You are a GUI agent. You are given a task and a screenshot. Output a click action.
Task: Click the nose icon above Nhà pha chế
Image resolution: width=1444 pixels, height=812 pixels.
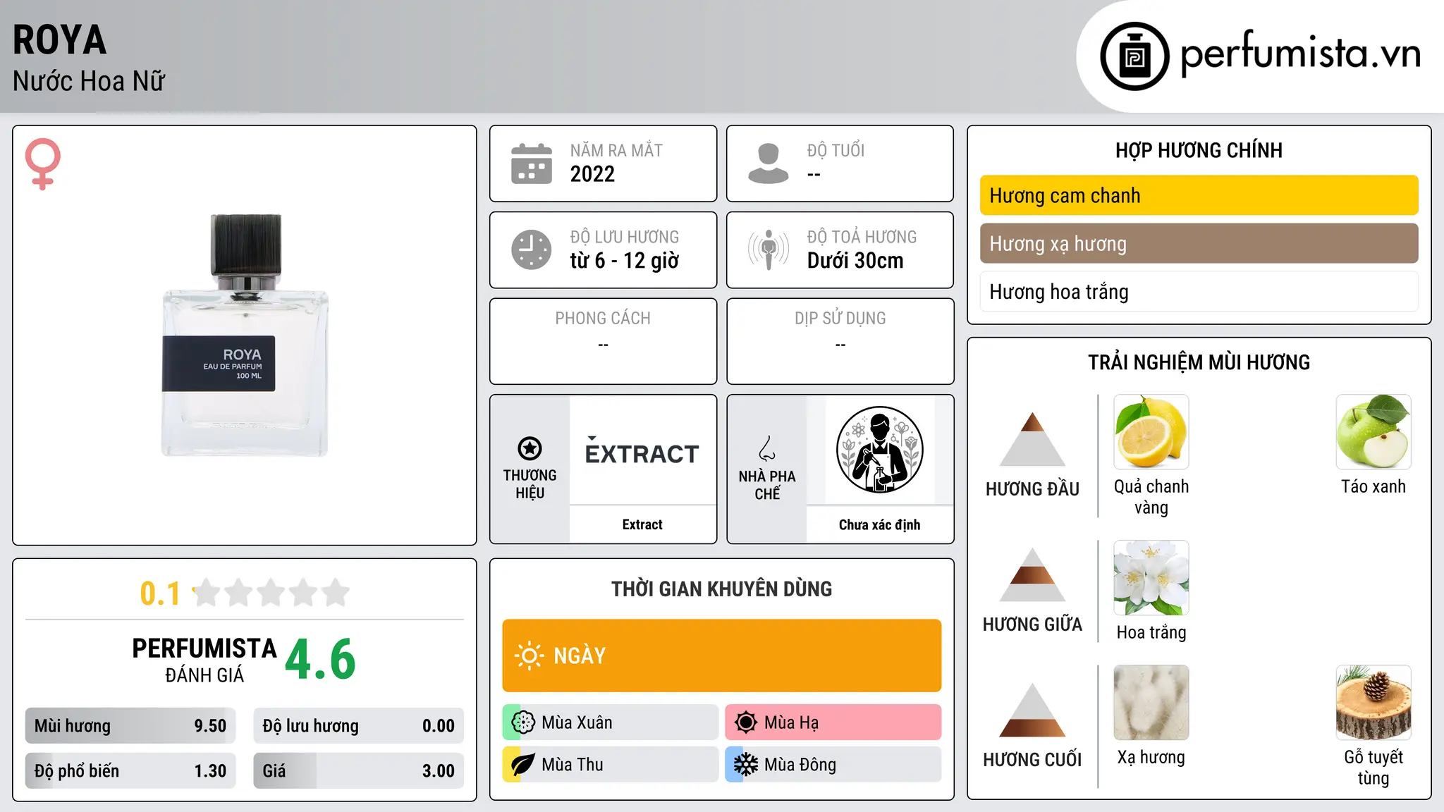(767, 448)
